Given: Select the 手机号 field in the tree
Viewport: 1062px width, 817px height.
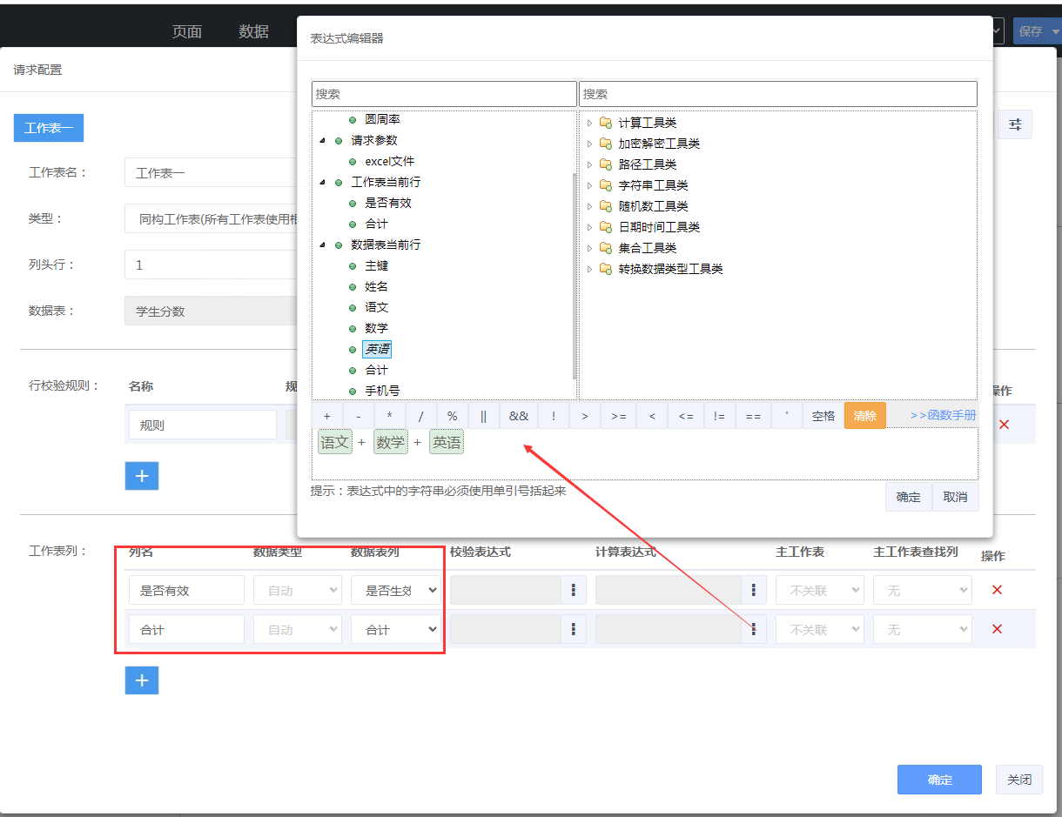Looking at the screenshot, I should tap(382, 391).
